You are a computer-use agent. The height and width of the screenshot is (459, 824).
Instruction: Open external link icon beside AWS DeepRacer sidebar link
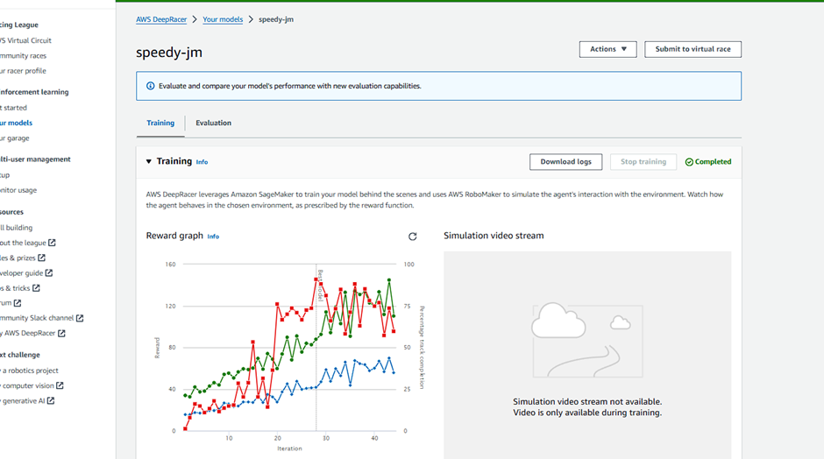pyautogui.click(x=61, y=333)
